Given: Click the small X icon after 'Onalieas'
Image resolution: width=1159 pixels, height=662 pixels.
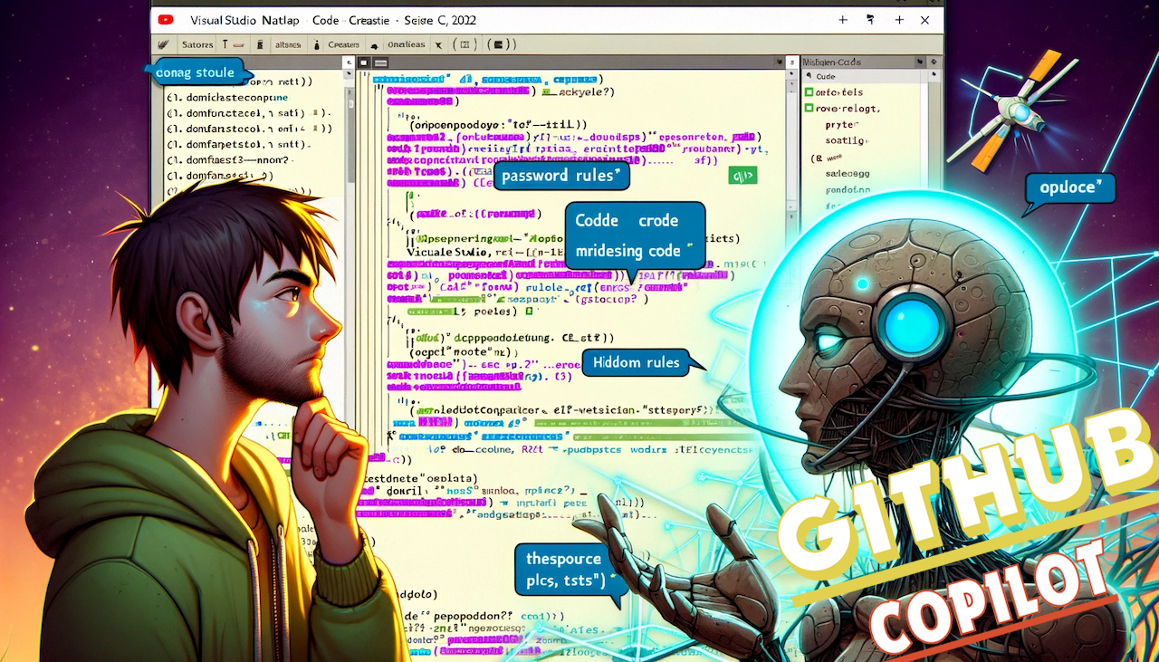Looking at the screenshot, I should coord(438,45).
